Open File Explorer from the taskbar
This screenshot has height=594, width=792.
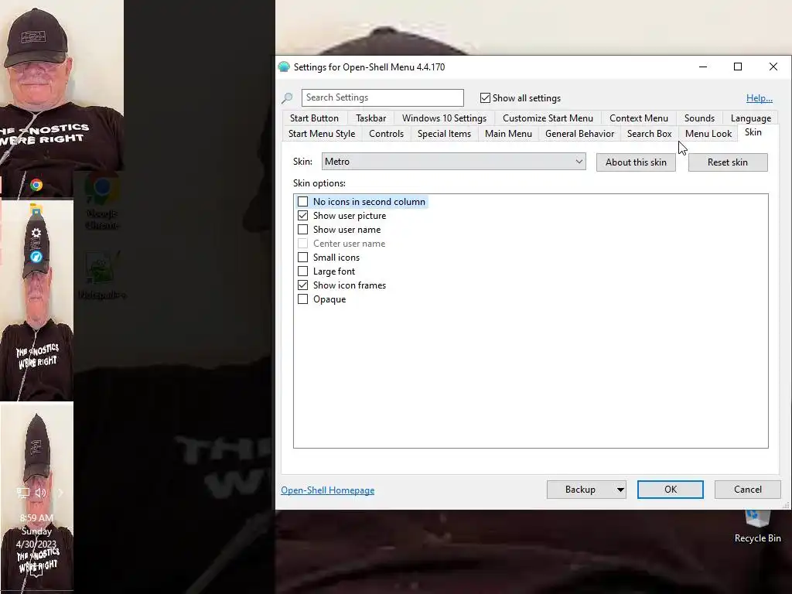pos(36,210)
